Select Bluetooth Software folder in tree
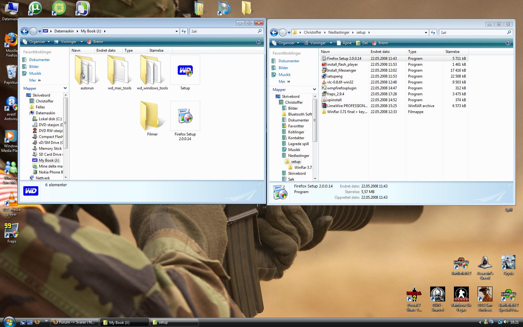The height and width of the screenshot is (327, 523). [297, 114]
